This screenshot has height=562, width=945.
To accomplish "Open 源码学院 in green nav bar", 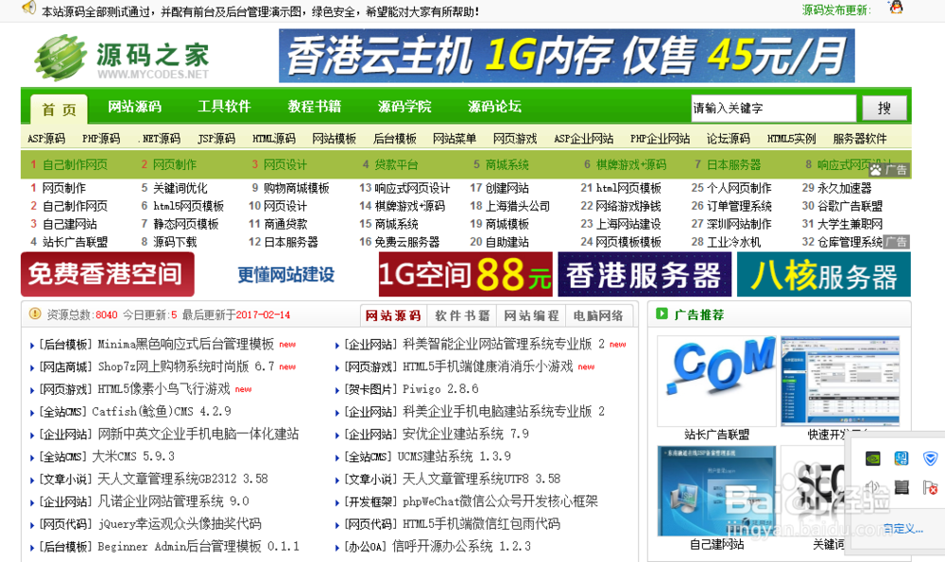I will click(404, 107).
